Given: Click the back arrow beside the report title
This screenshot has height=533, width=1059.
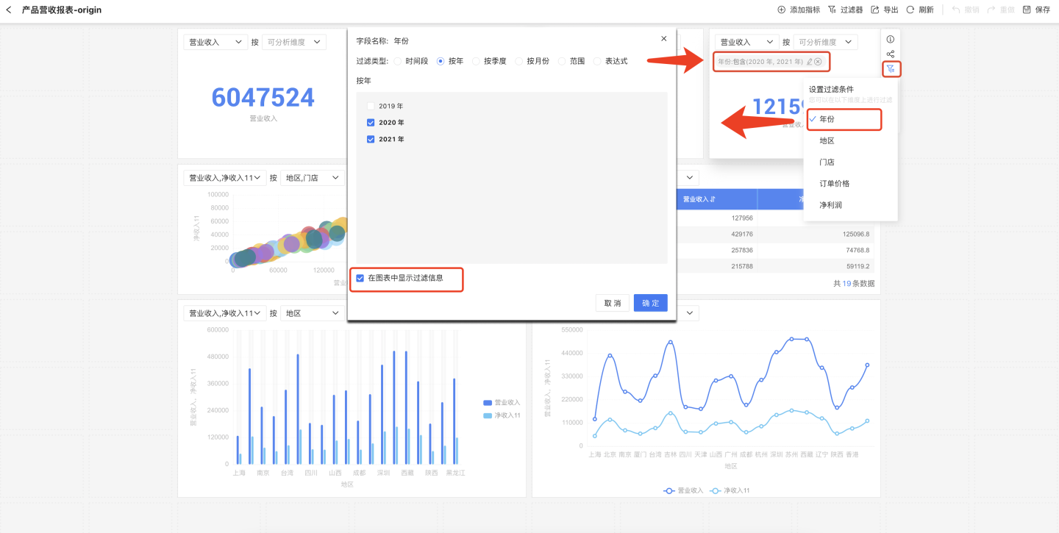Looking at the screenshot, I should pos(9,10).
